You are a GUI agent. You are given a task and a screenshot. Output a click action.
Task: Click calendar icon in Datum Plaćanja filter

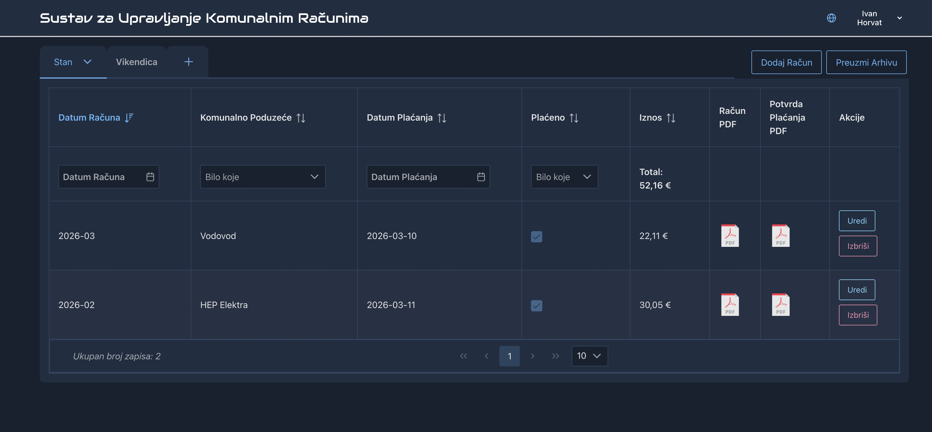point(481,177)
